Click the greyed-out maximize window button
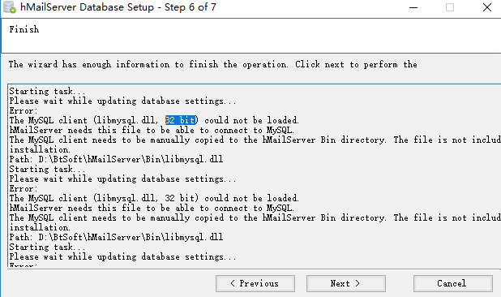The image size is (501, 297). [450, 7]
